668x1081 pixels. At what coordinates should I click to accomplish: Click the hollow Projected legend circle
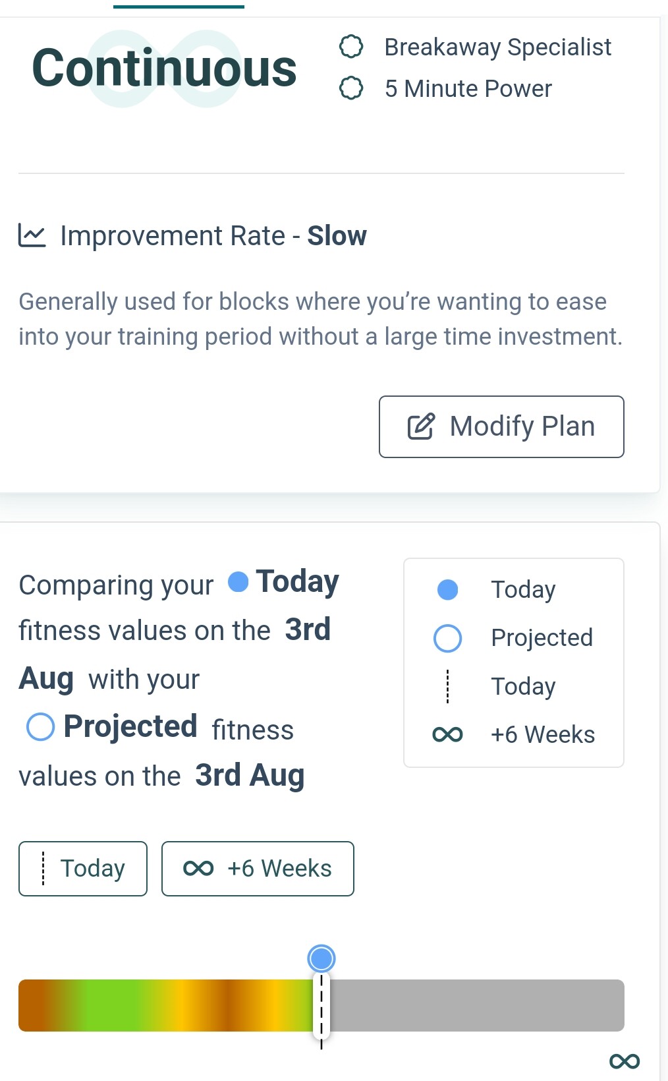pos(447,638)
